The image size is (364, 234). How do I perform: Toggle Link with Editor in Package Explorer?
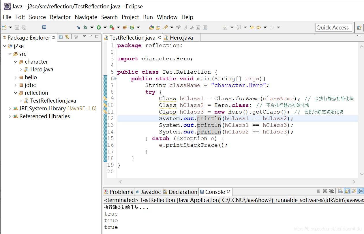tap(67, 37)
